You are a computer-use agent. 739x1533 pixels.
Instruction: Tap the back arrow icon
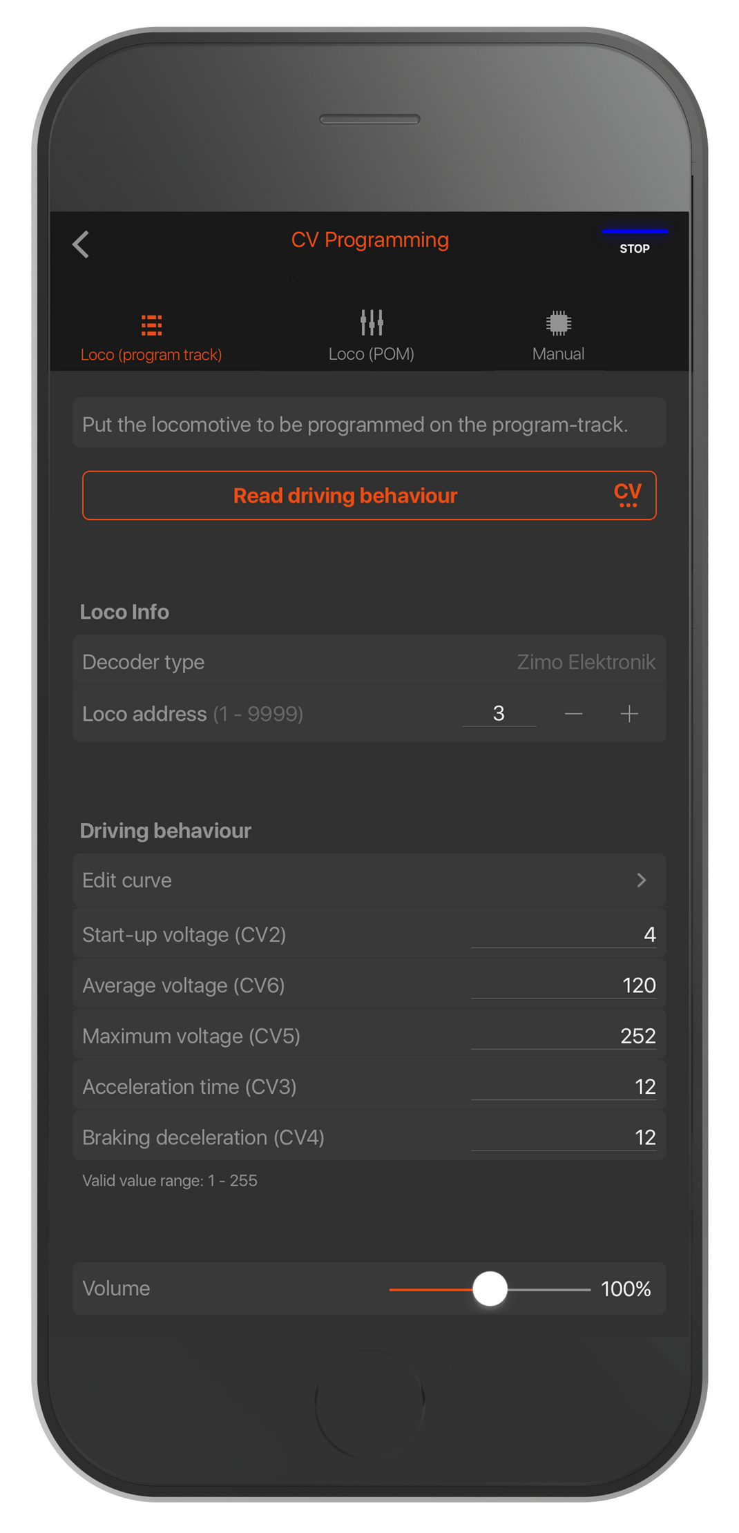81,244
